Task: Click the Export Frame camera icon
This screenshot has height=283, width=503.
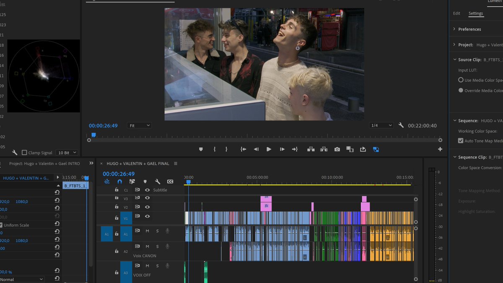Action: tap(337, 149)
